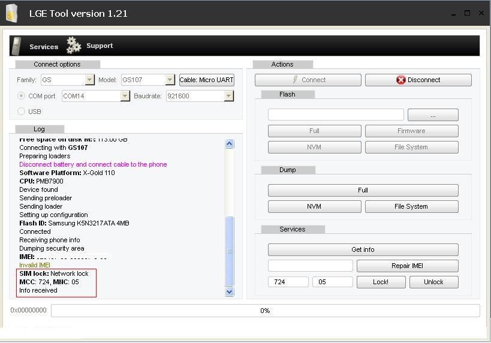Viewport: 491px width, 343px height.
Task: Click the Connect button
Action: click(308, 80)
